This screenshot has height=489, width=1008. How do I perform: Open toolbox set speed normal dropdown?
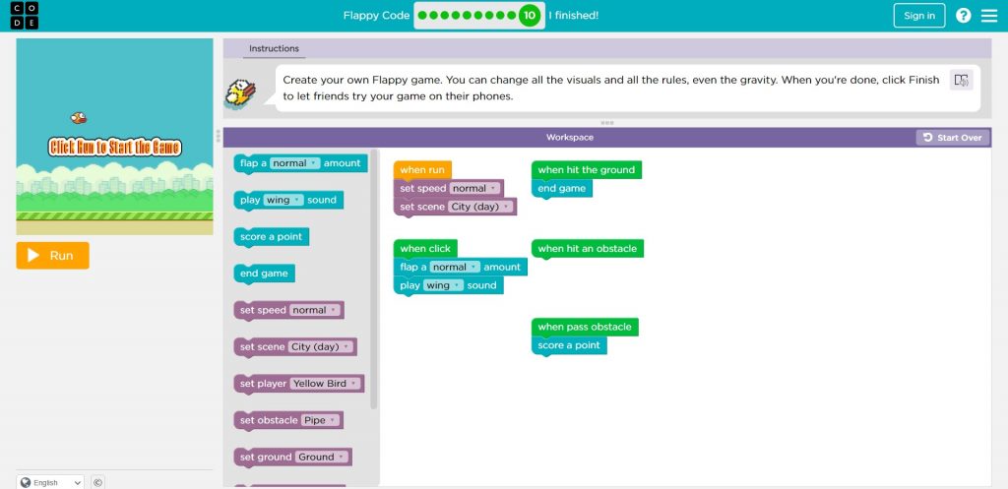coord(314,310)
